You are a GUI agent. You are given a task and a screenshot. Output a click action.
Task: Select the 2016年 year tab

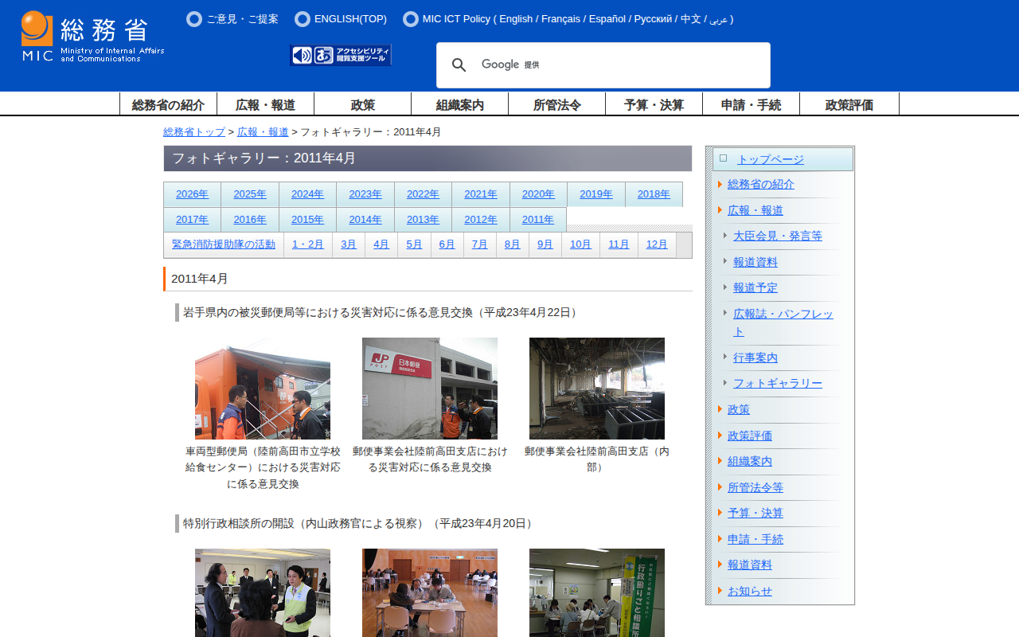tap(250, 220)
